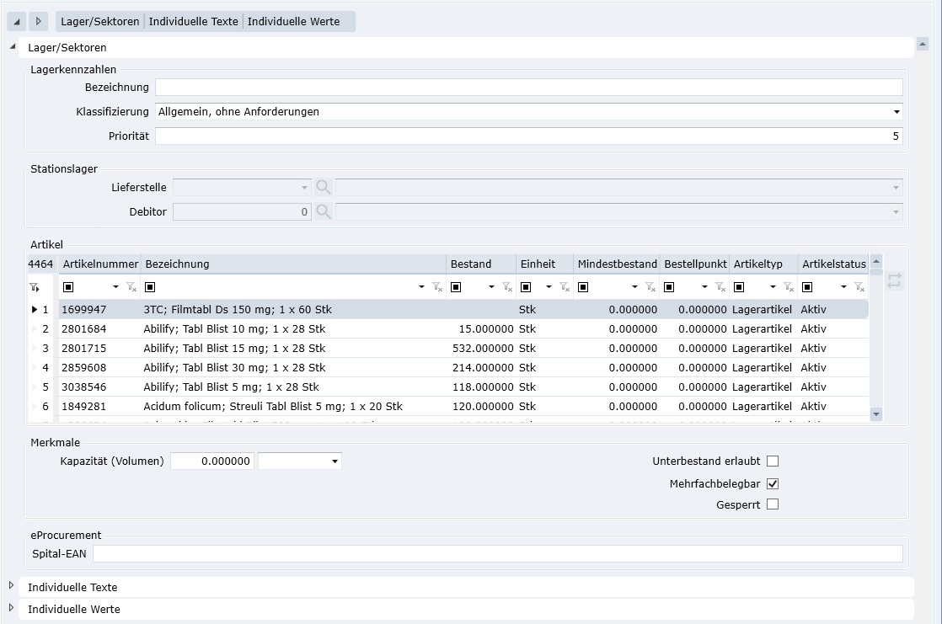Tick the Gesperrt checkbox
This screenshot has width=942, height=624.
point(773,504)
